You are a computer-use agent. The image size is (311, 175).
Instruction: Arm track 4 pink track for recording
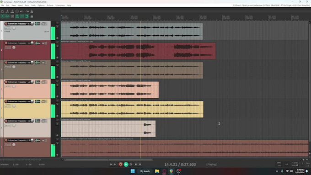[6, 82]
